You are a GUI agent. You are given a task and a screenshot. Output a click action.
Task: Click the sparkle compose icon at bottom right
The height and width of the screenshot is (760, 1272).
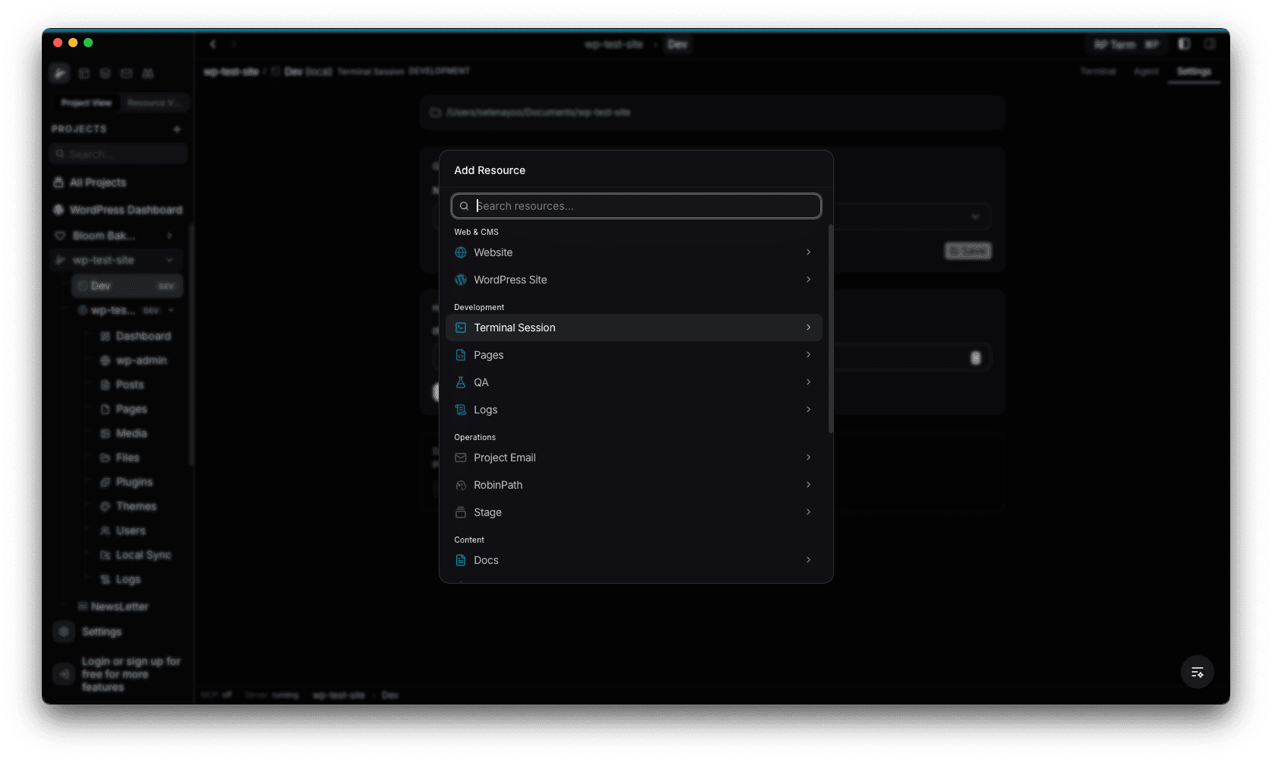click(x=1197, y=672)
